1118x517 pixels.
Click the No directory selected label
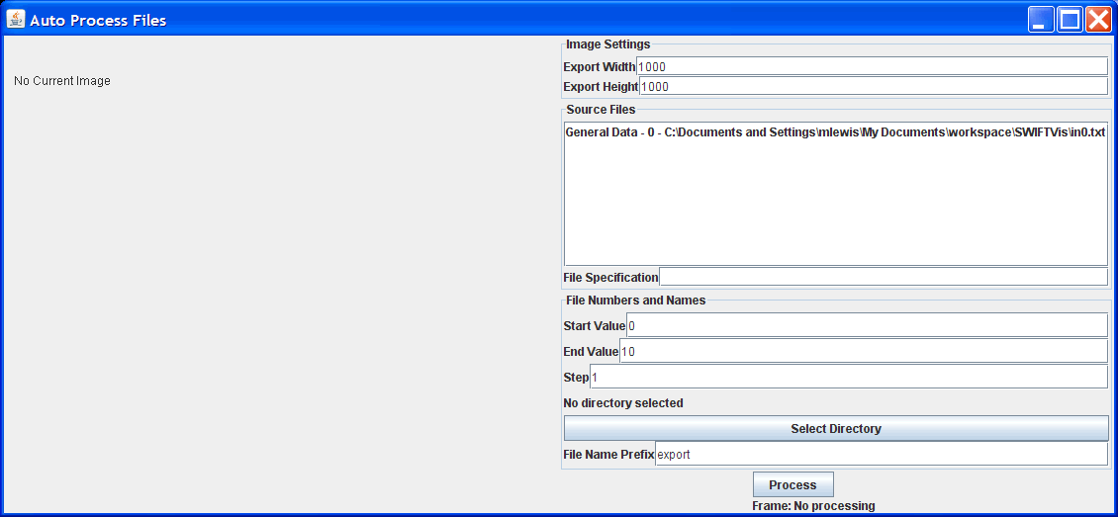coord(623,403)
